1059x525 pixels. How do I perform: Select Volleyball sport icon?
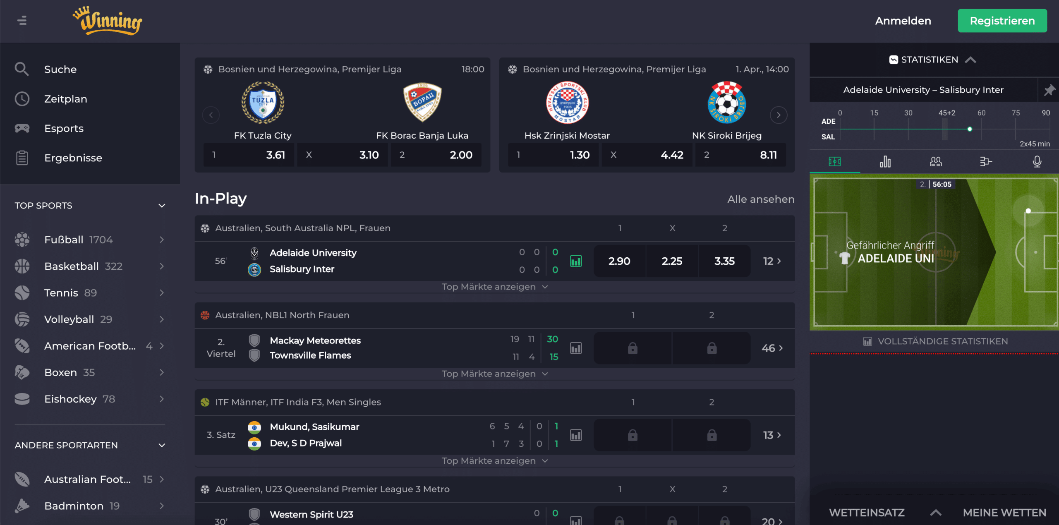click(22, 319)
